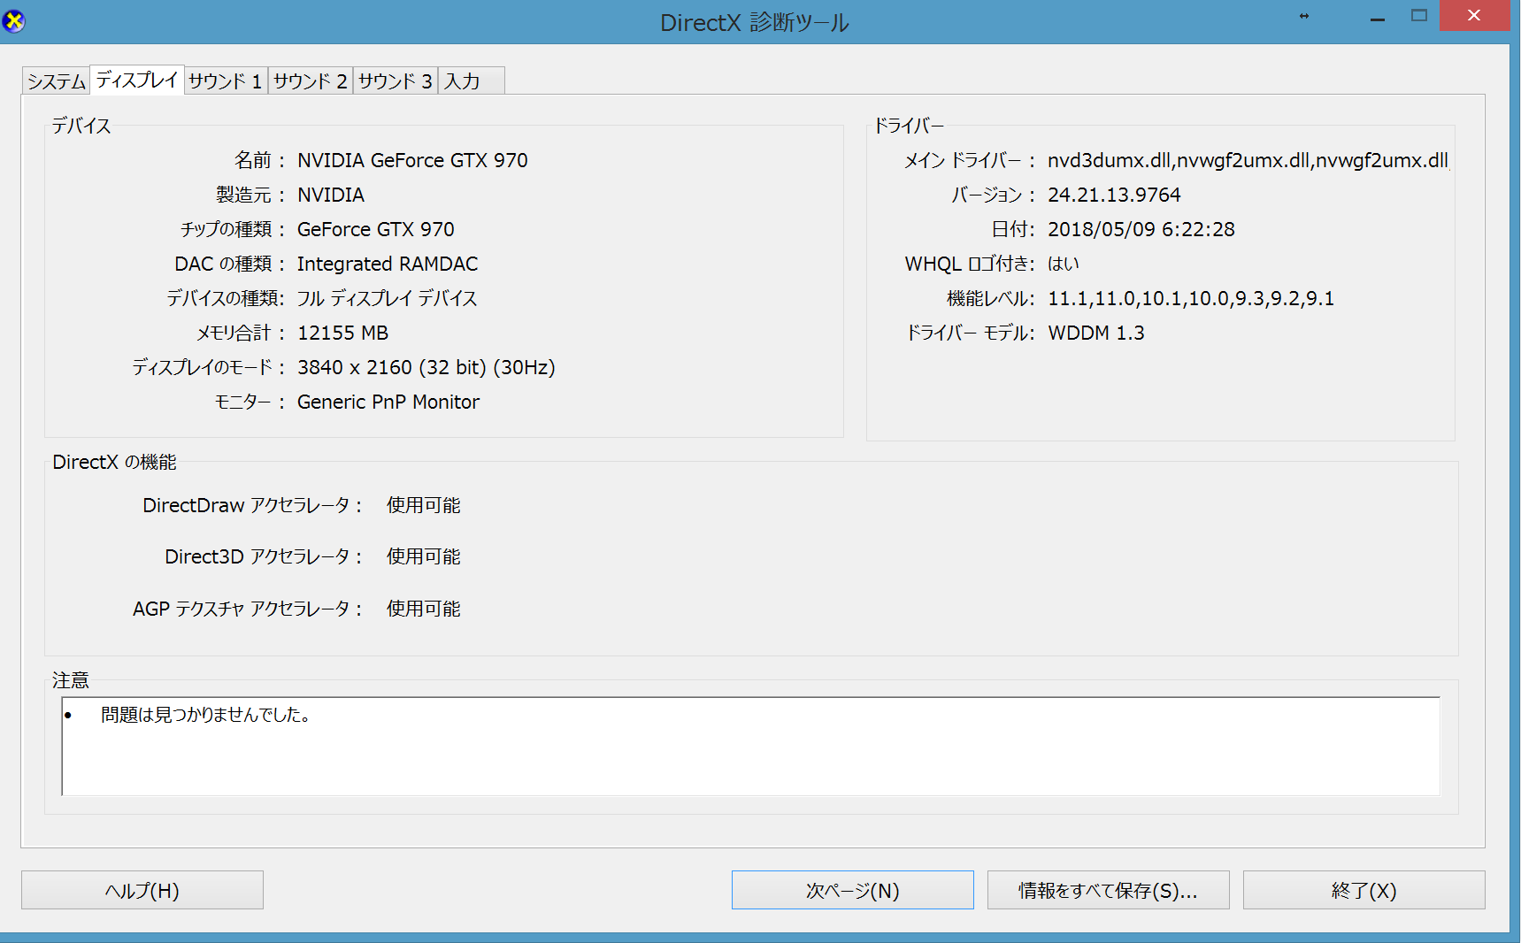The height and width of the screenshot is (943, 1521).
Task: Click the メモリ合計 label
Action: point(240,333)
